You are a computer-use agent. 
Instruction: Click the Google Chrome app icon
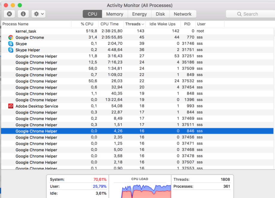tap(11, 37)
